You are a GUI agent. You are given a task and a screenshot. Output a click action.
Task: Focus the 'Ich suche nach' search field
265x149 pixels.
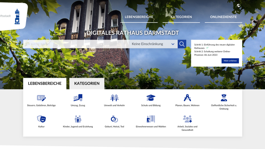pyautogui.click(x=76, y=44)
